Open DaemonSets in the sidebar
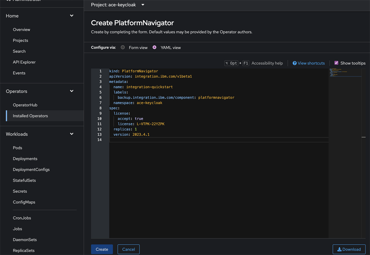The height and width of the screenshot is (255, 370). 25,240
